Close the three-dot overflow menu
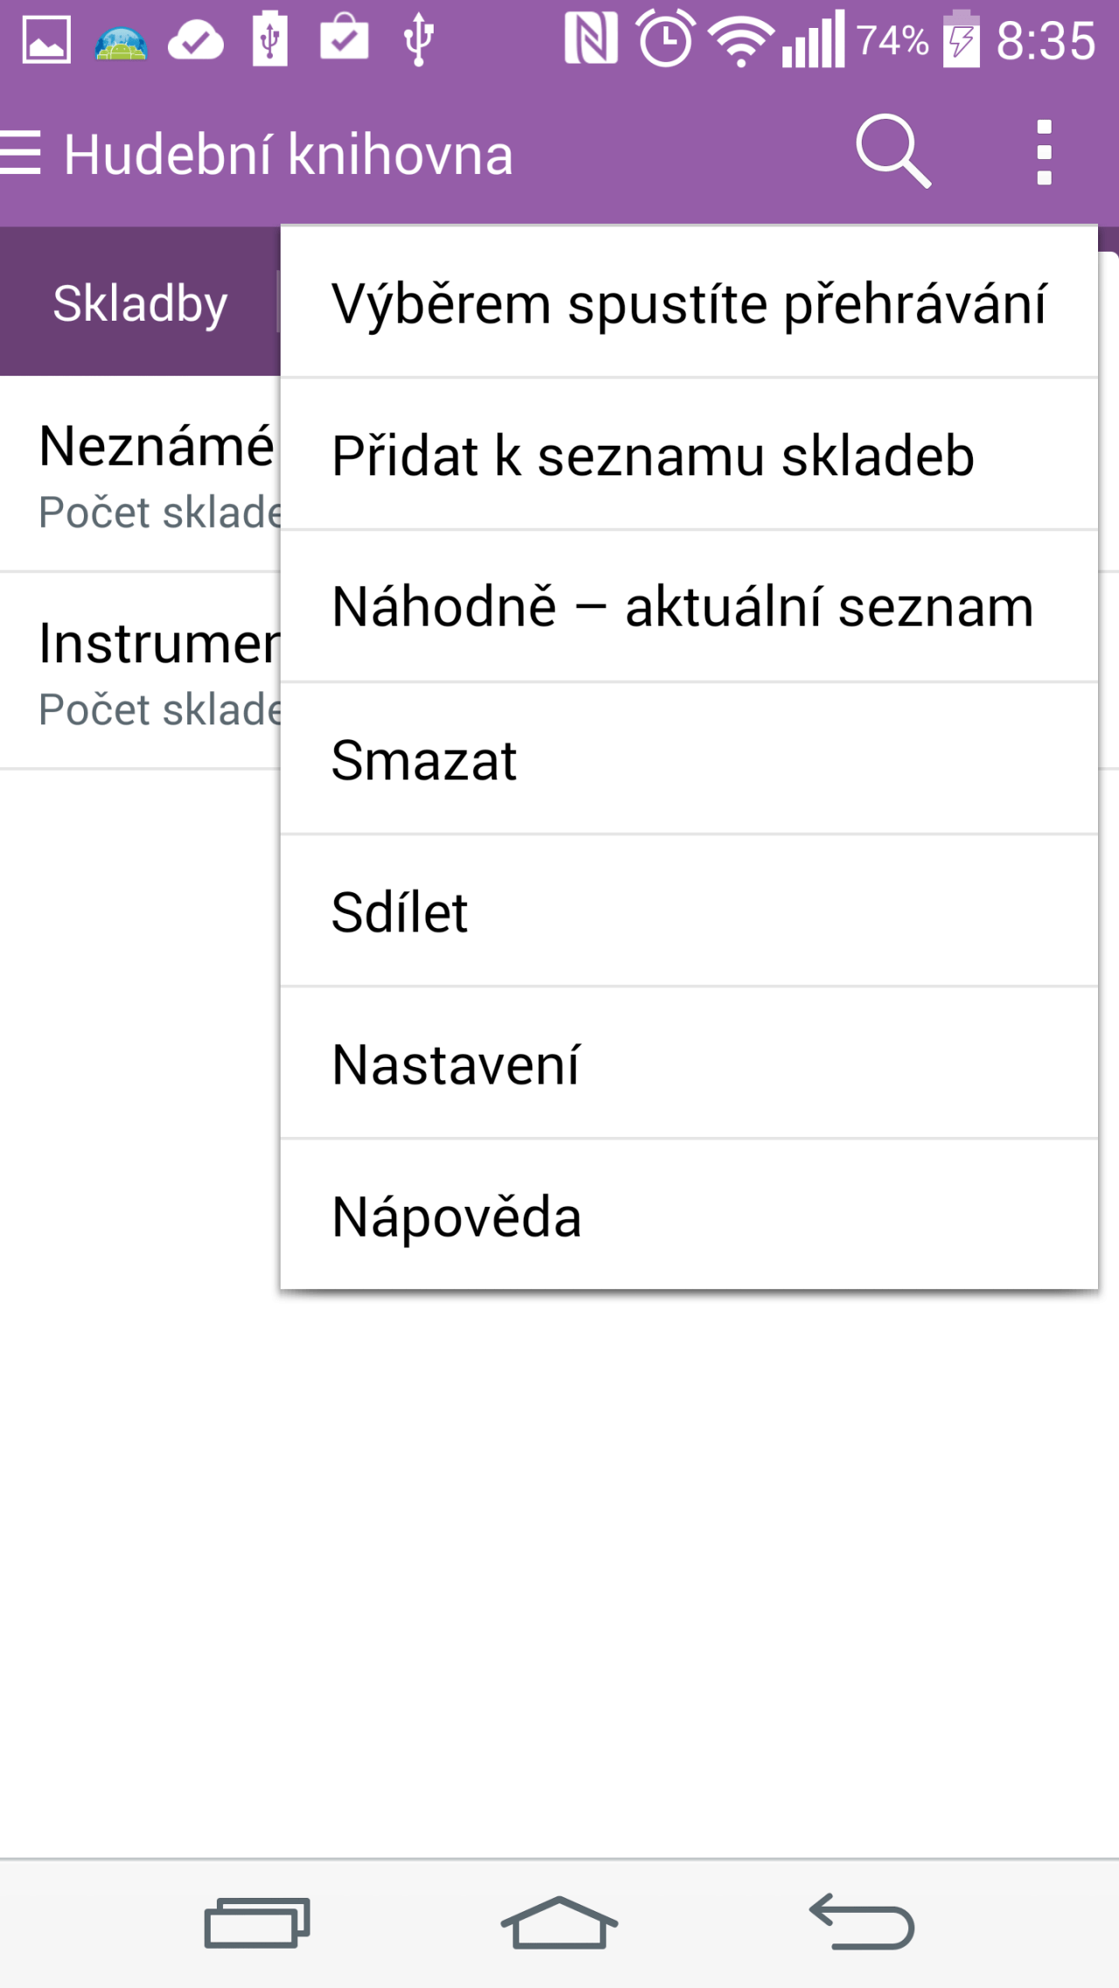 click(x=1044, y=153)
